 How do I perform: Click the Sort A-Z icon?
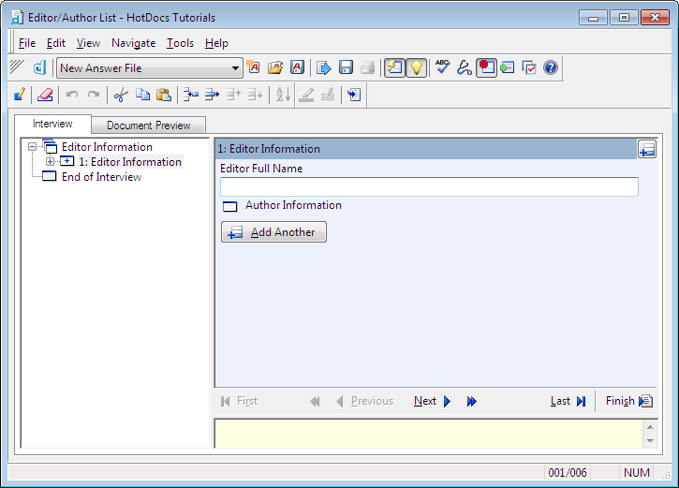tap(283, 95)
